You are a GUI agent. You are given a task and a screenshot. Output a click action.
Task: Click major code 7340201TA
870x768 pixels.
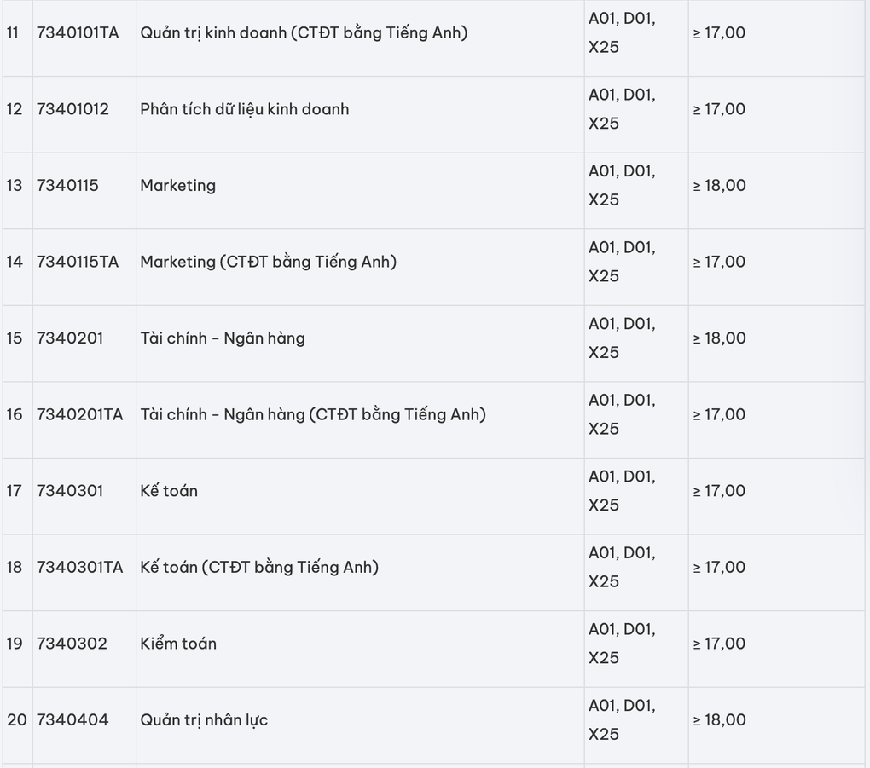(x=80, y=415)
